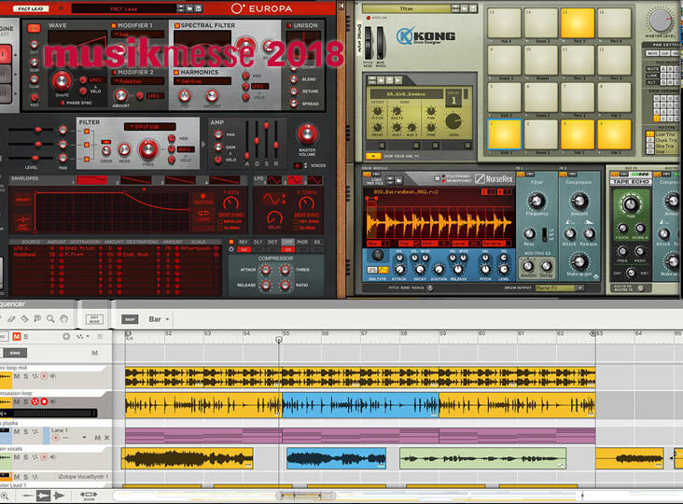
Task: Click the Kong Master Level knob
Action: coord(661,20)
